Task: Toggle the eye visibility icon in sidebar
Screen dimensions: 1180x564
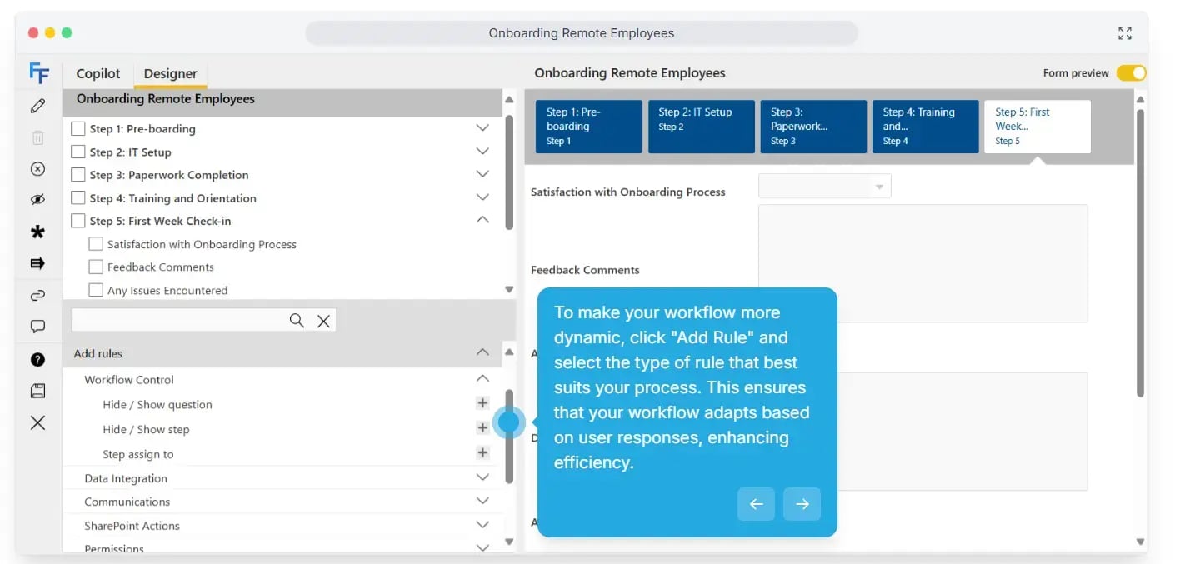Action: click(x=37, y=200)
